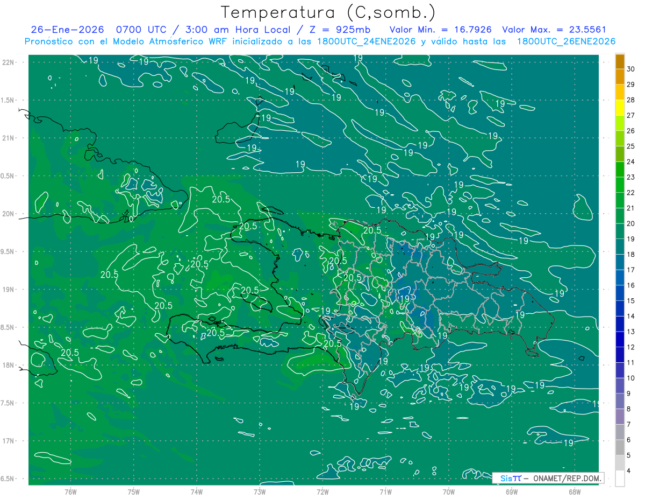The image size is (645, 499).
Task: Click the '6' color scale label
Action: 629,440
